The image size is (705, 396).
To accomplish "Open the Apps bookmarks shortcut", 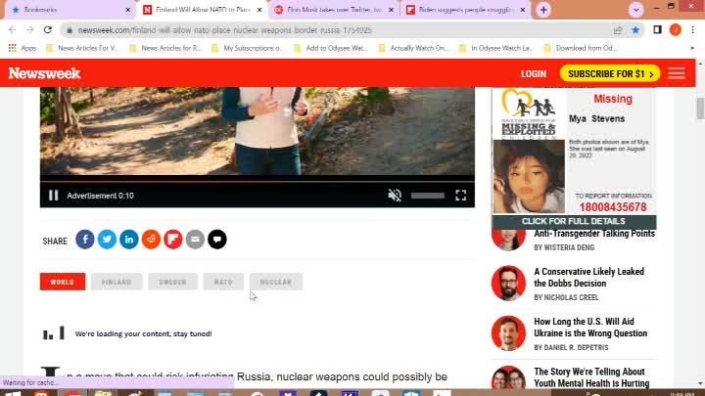I will point(23,48).
